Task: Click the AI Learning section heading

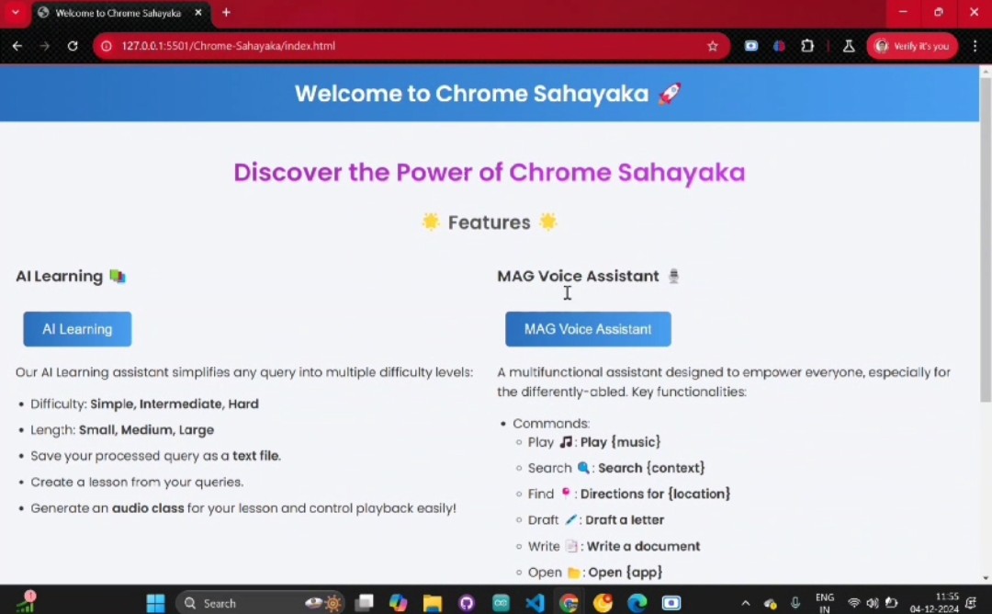Action: 71,276
